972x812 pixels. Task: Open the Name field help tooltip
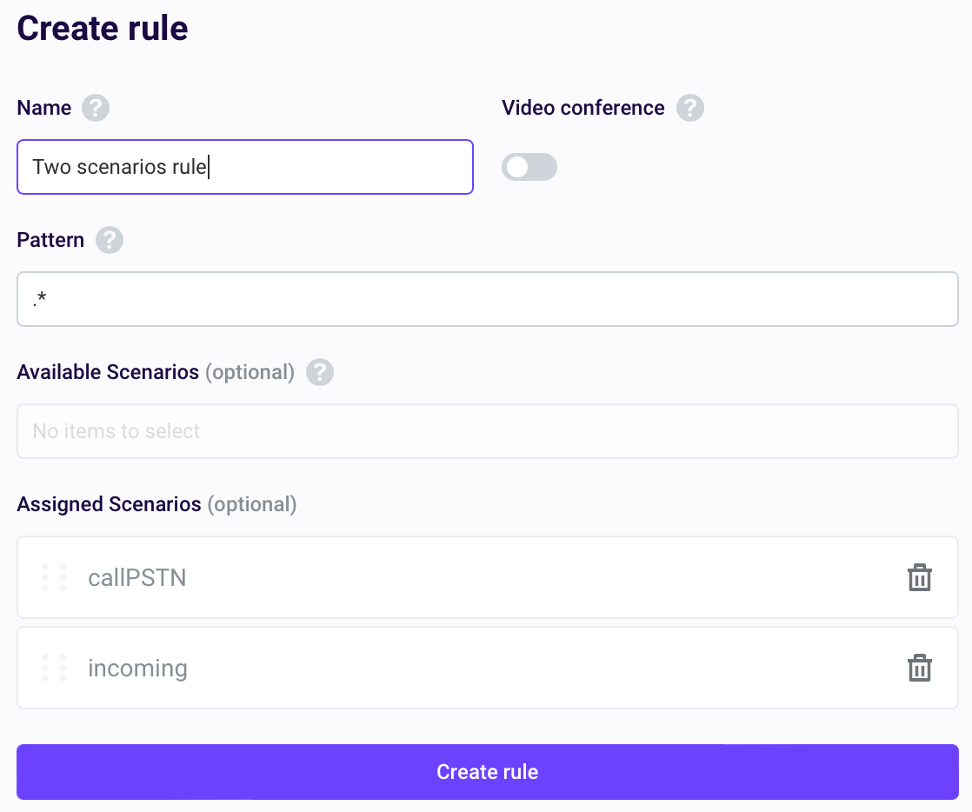(x=97, y=108)
